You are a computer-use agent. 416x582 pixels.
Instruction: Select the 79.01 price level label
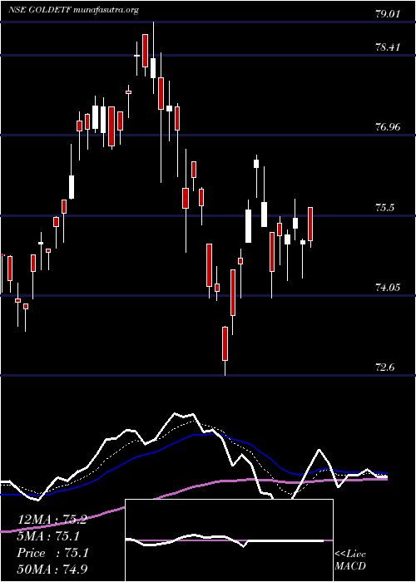coord(388,14)
